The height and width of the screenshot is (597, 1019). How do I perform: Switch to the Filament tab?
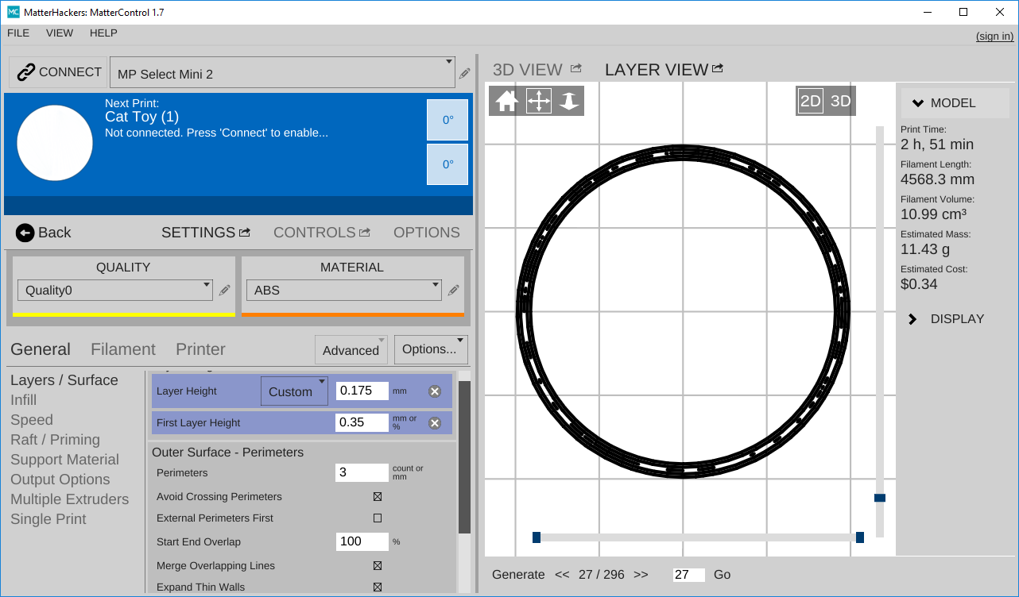click(123, 349)
